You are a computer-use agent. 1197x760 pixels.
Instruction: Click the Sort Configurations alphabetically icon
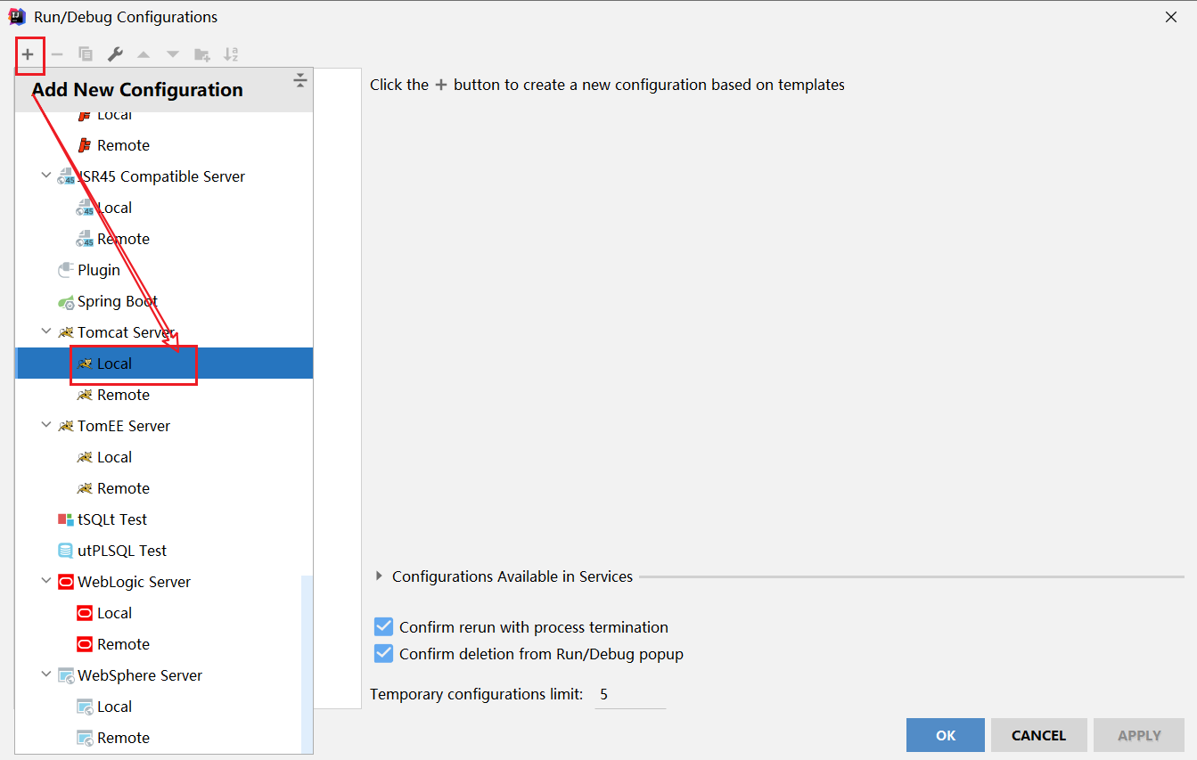[x=231, y=54]
